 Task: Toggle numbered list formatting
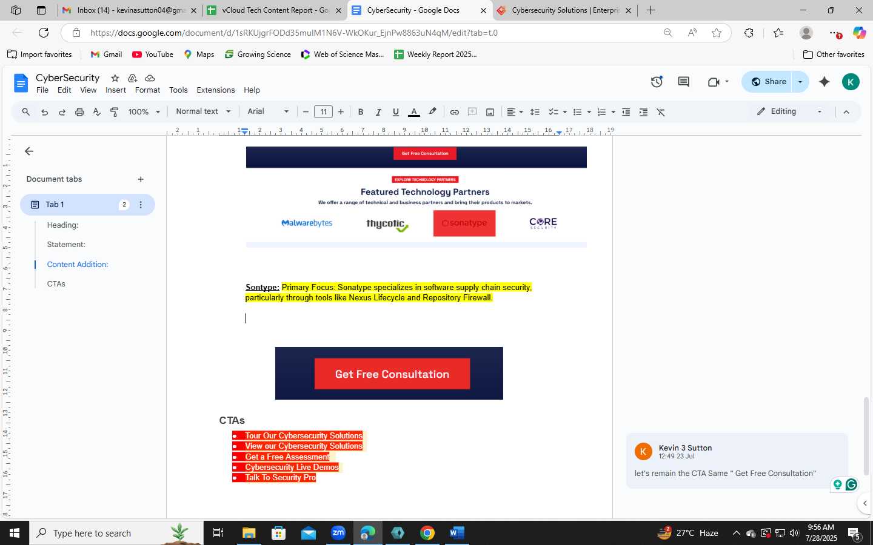(601, 112)
